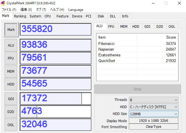Close the CrystalMark window
Image resolution: width=186 pixels, height=133 pixels.
click(x=179, y=3)
